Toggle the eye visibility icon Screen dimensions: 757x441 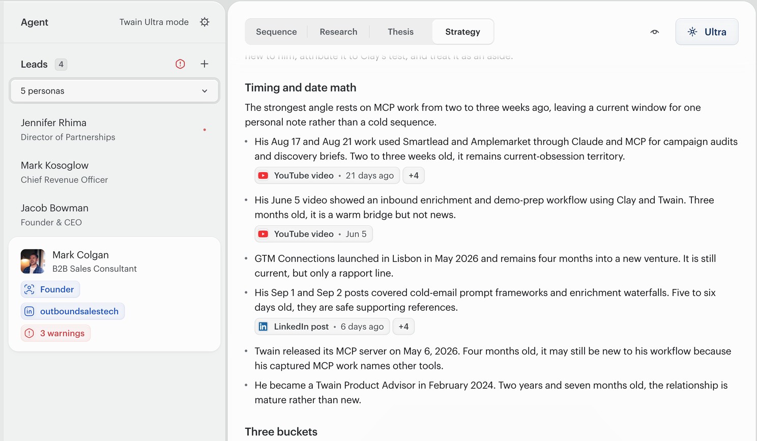pyautogui.click(x=655, y=32)
